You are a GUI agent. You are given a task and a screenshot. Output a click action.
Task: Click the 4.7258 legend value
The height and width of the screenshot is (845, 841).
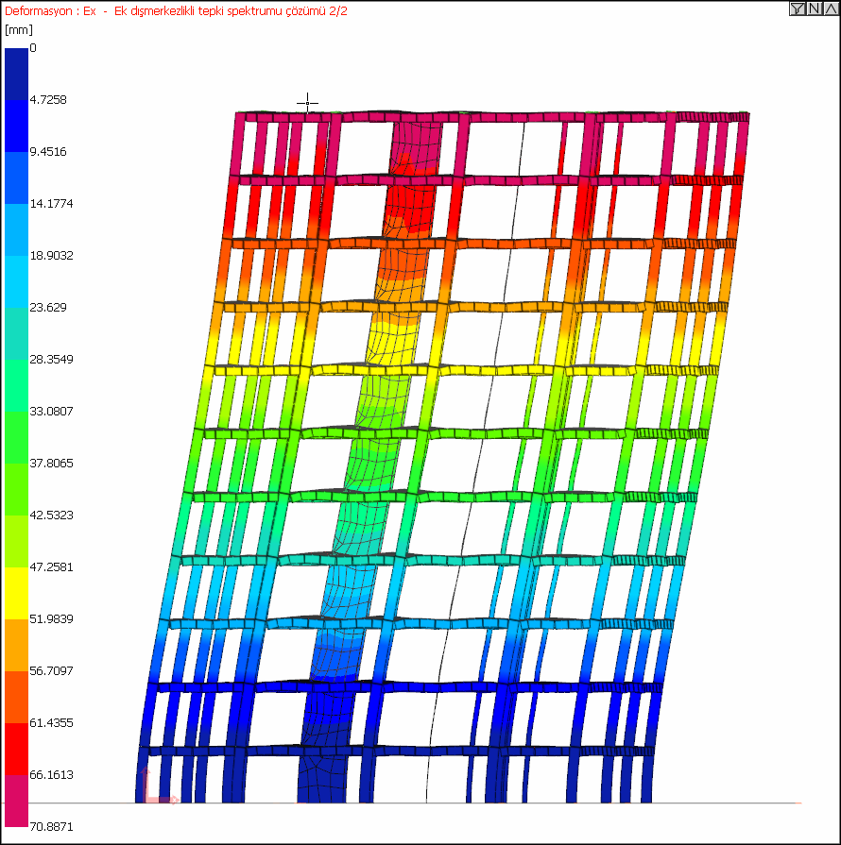[48, 100]
